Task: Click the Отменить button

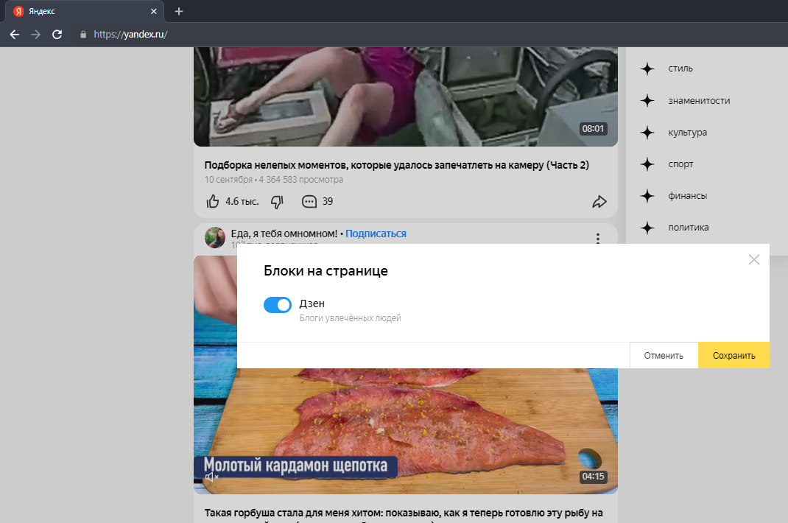Action: pos(664,356)
